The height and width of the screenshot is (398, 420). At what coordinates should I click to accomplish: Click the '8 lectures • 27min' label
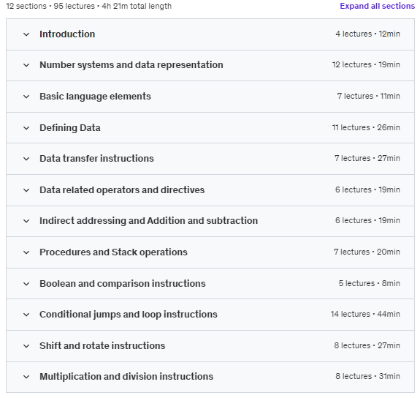[x=367, y=345]
